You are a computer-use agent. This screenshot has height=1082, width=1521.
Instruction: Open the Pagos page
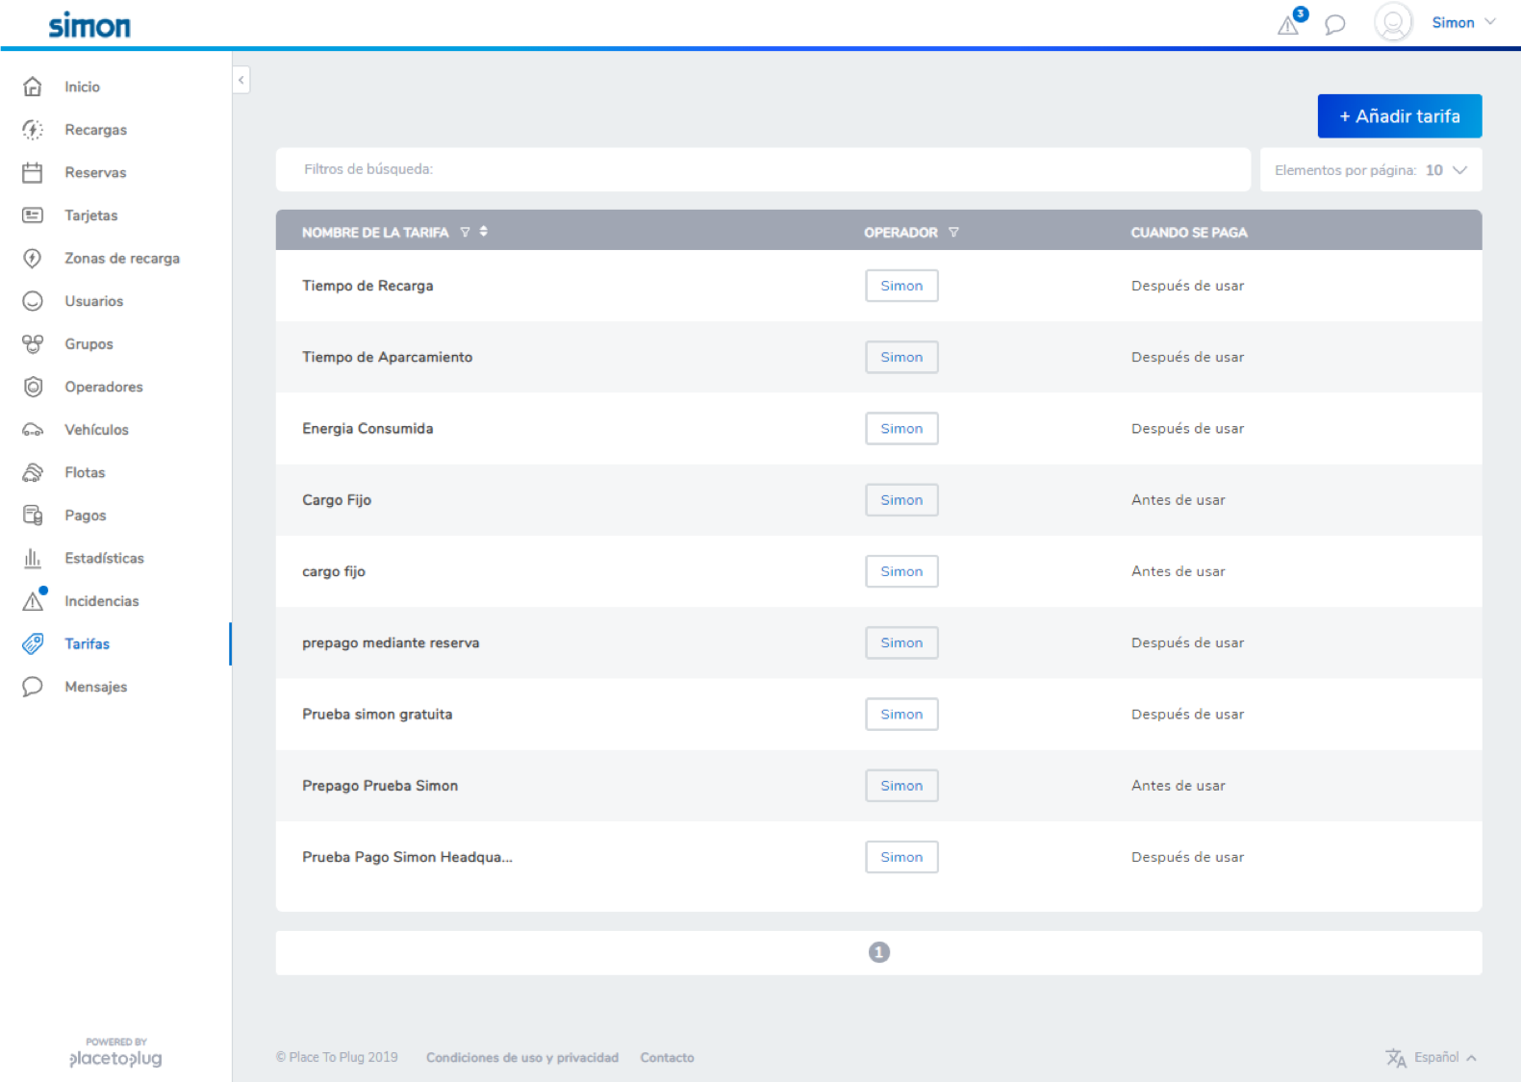[x=86, y=516]
